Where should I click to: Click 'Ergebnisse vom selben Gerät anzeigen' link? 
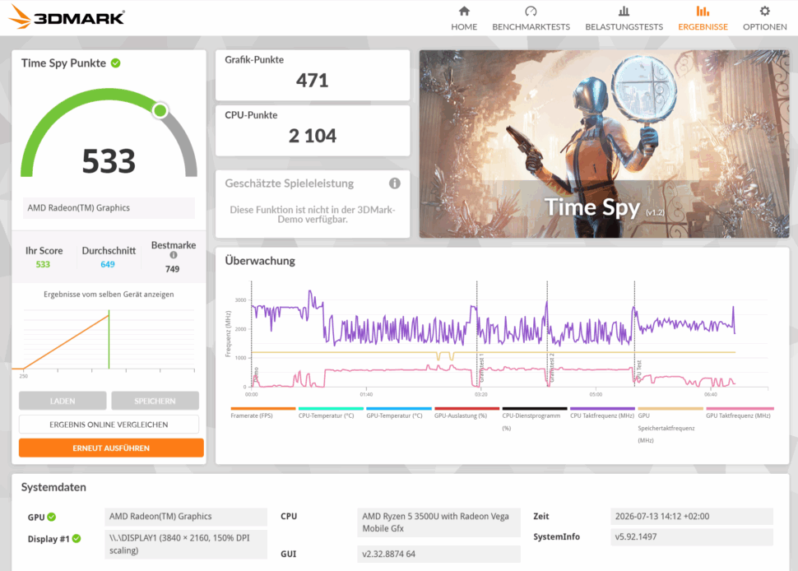tap(109, 295)
